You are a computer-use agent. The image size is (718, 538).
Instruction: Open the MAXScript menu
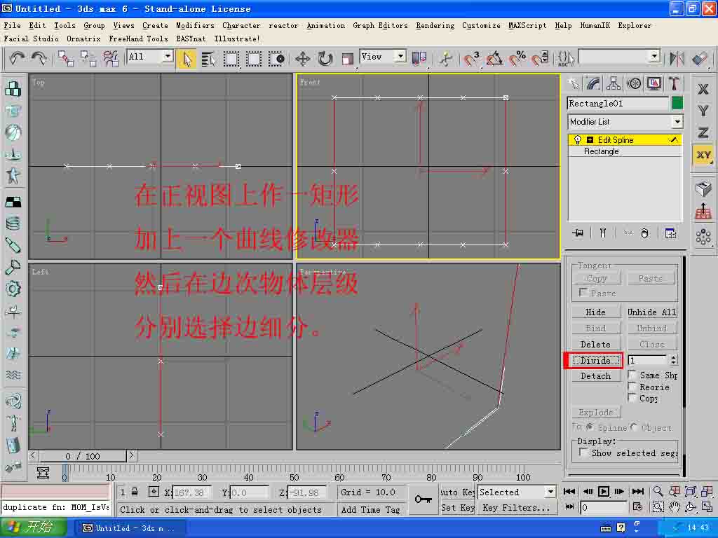click(x=527, y=26)
